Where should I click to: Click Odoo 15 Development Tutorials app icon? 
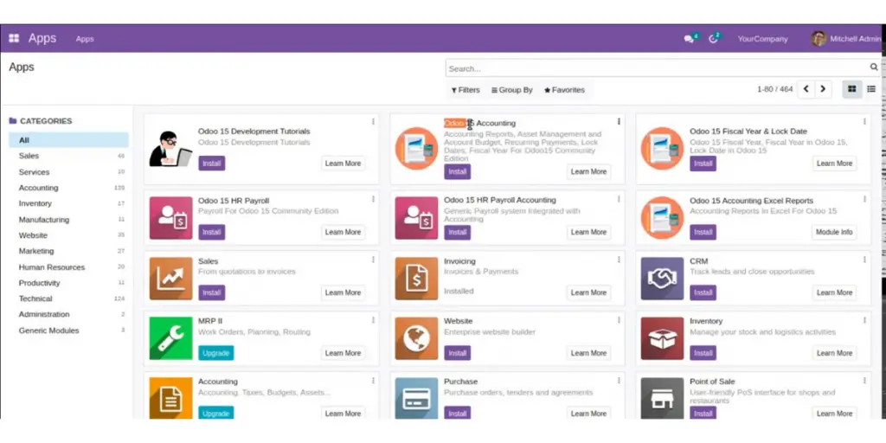(x=170, y=149)
